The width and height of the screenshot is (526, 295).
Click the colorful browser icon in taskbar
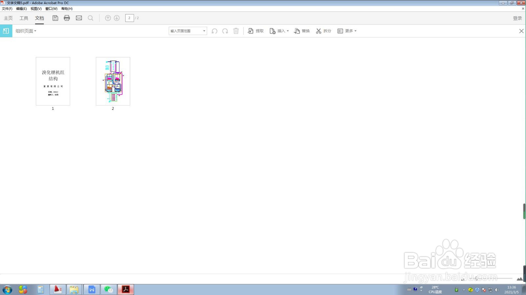tap(23, 290)
